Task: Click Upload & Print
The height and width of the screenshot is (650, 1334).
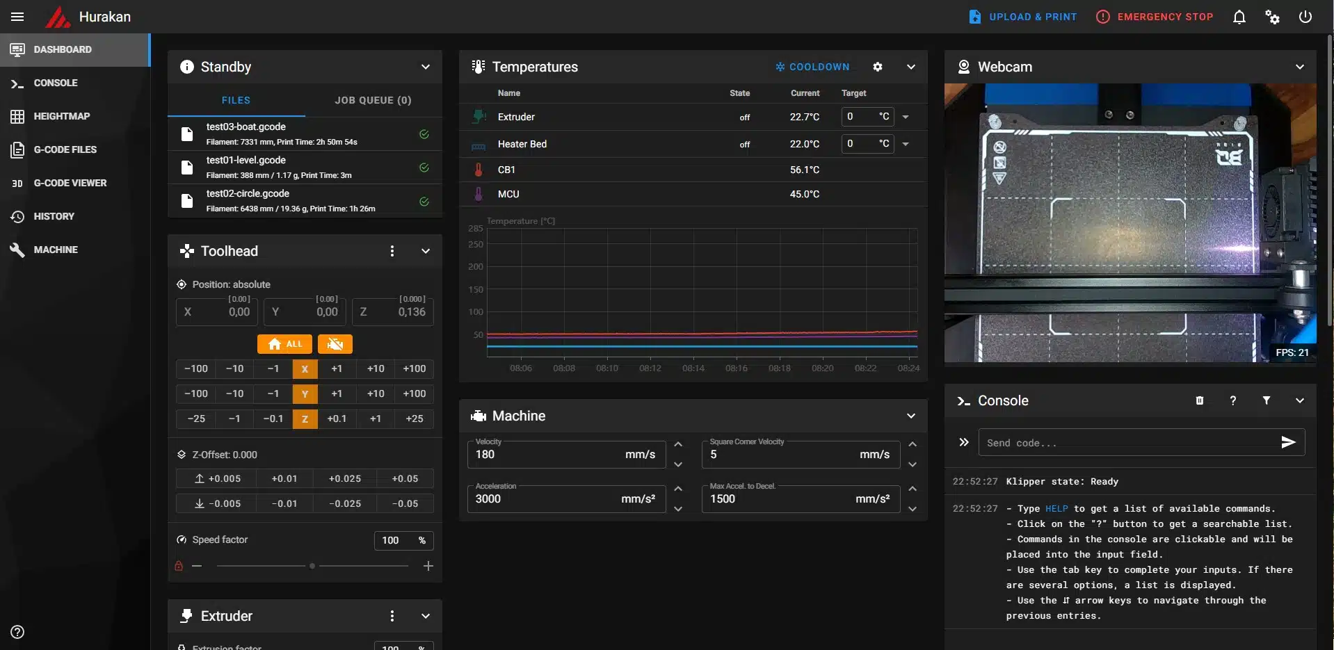Action: click(x=1023, y=17)
